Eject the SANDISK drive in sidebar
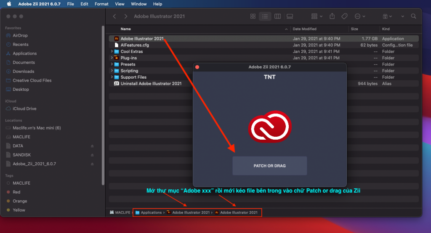431x233 pixels. pos(92,155)
